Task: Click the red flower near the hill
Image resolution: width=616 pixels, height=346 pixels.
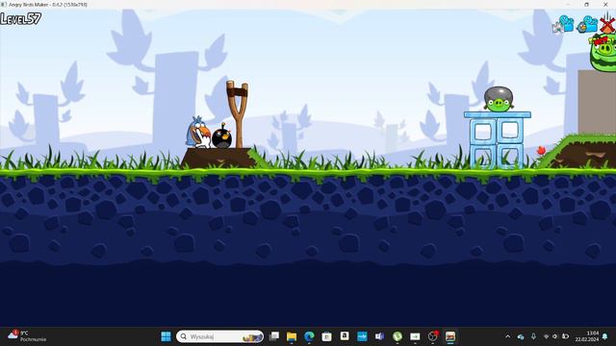Action: pos(541,151)
